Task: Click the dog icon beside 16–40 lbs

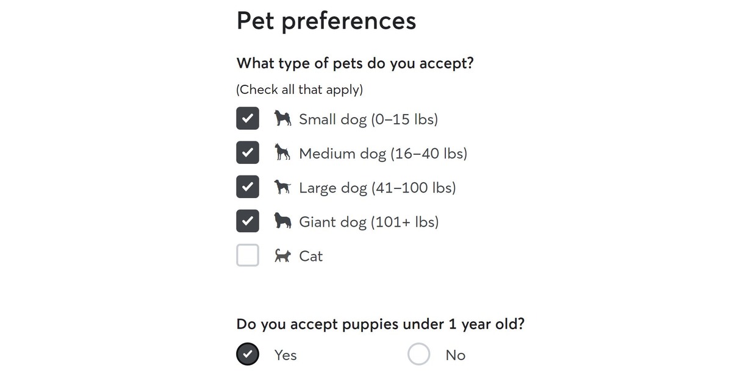Action: (282, 153)
